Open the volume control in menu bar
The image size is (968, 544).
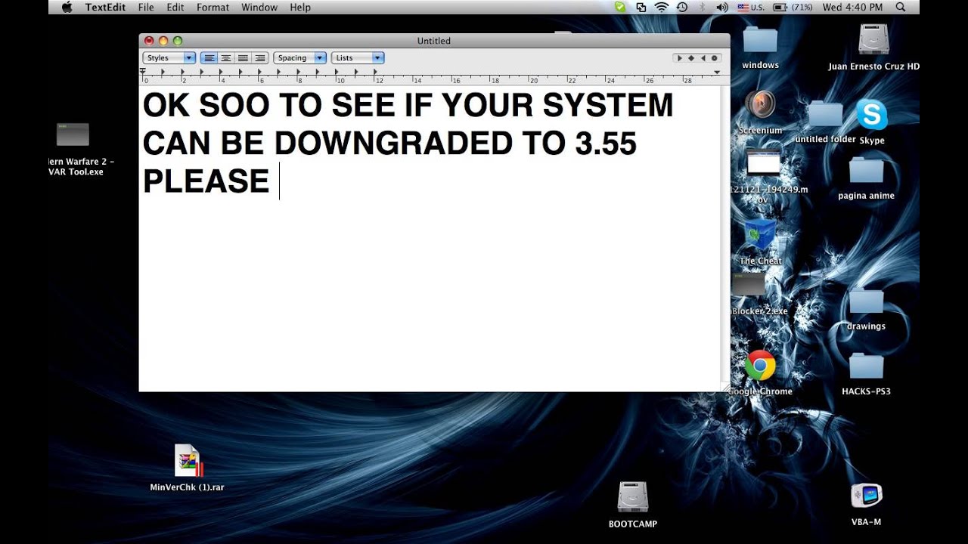point(721,8)
